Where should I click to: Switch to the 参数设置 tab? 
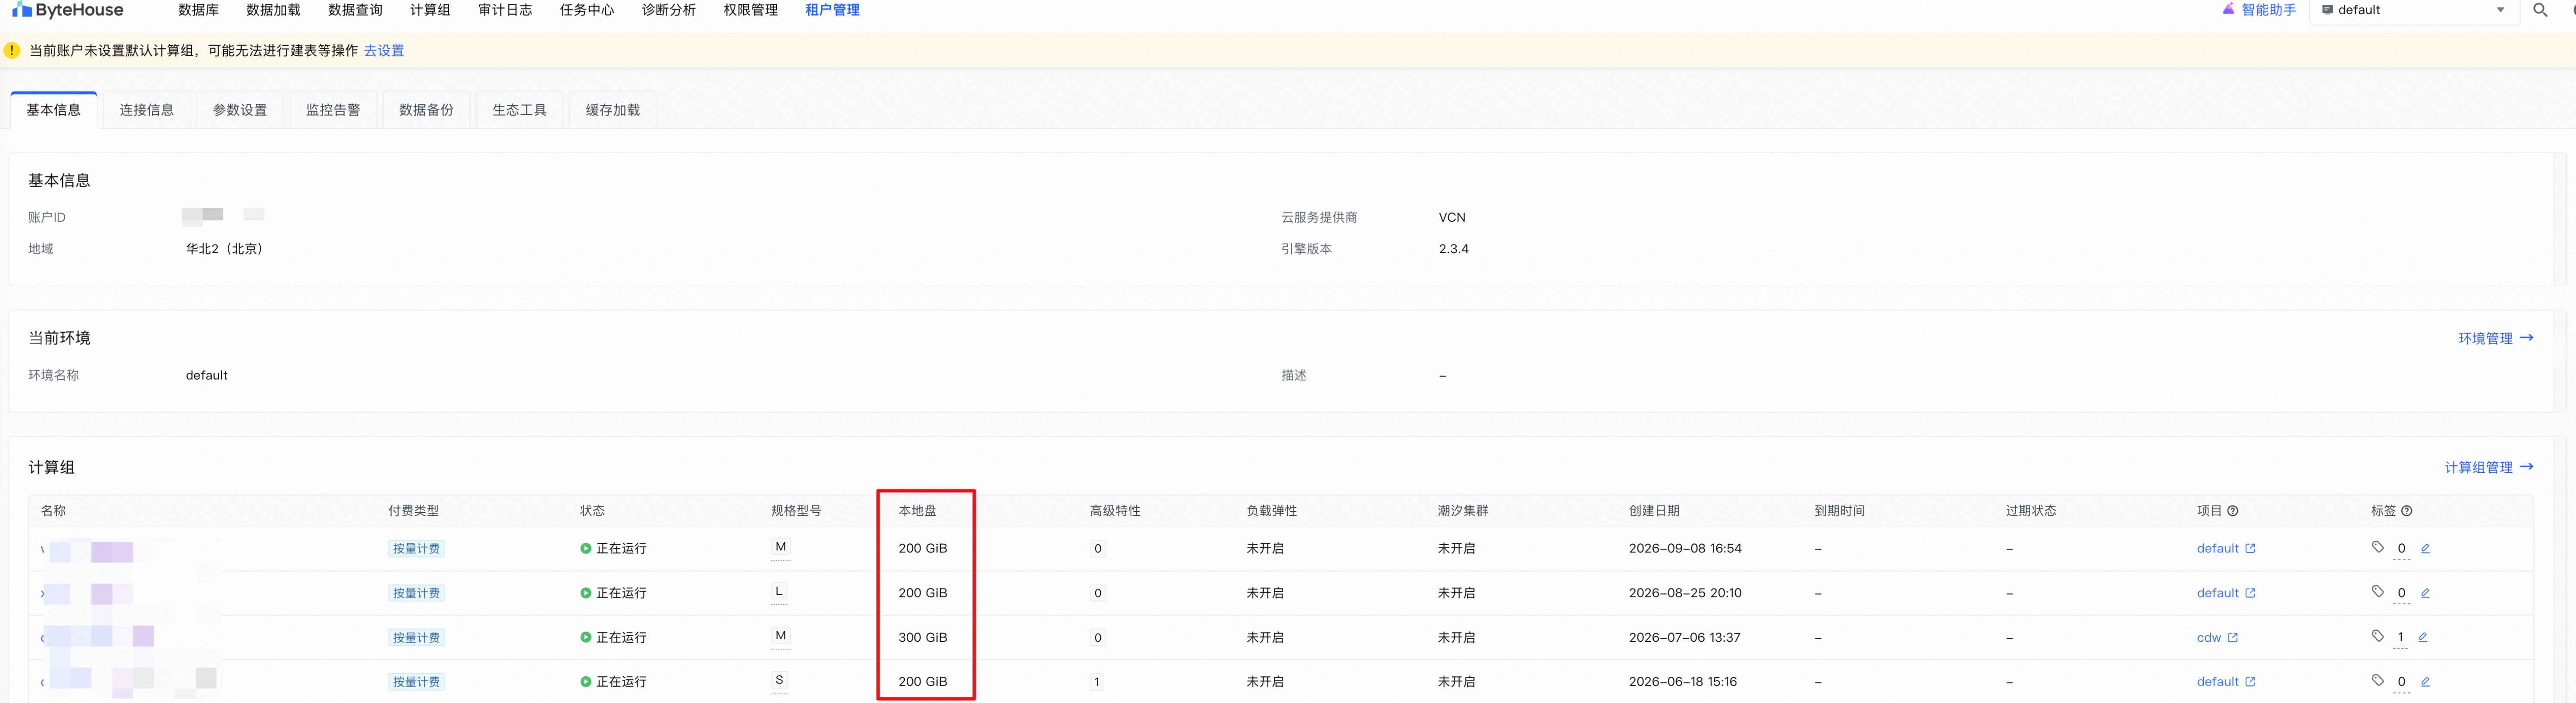240,110
